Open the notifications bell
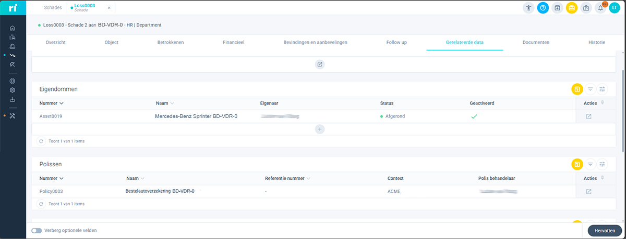626x239 pixels. tap(600, 8)
